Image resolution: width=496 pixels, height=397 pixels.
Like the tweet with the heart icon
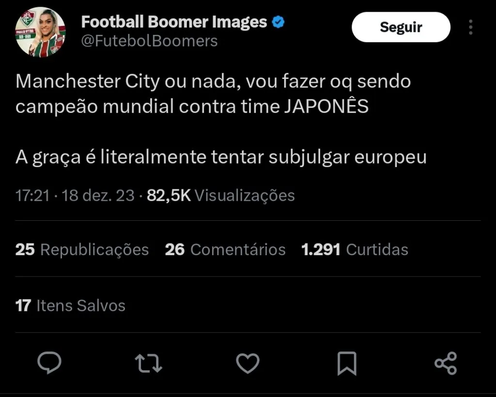pyautogui.click(x=248, y=363)
